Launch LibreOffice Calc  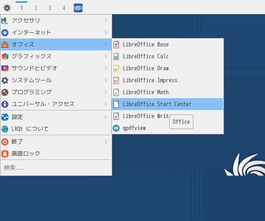pyautogui.click(x=167, y=57)
